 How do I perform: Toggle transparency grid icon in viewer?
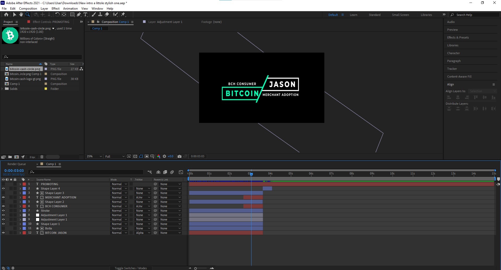coord(135,156)
